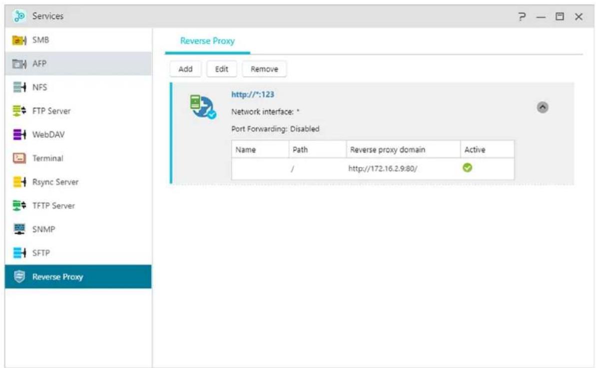596x368 pixels.
Task: Click the Add button
Action: click(185, 69)
